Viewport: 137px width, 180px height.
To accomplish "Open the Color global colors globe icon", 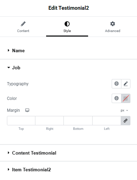I will (x=117, y=98).
